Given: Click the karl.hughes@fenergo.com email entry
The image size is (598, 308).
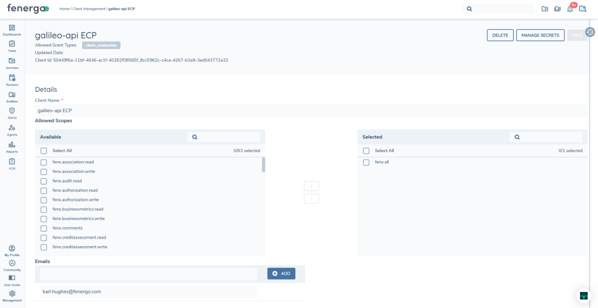Looking at the screenshot, I should click(x=149, y=291).
